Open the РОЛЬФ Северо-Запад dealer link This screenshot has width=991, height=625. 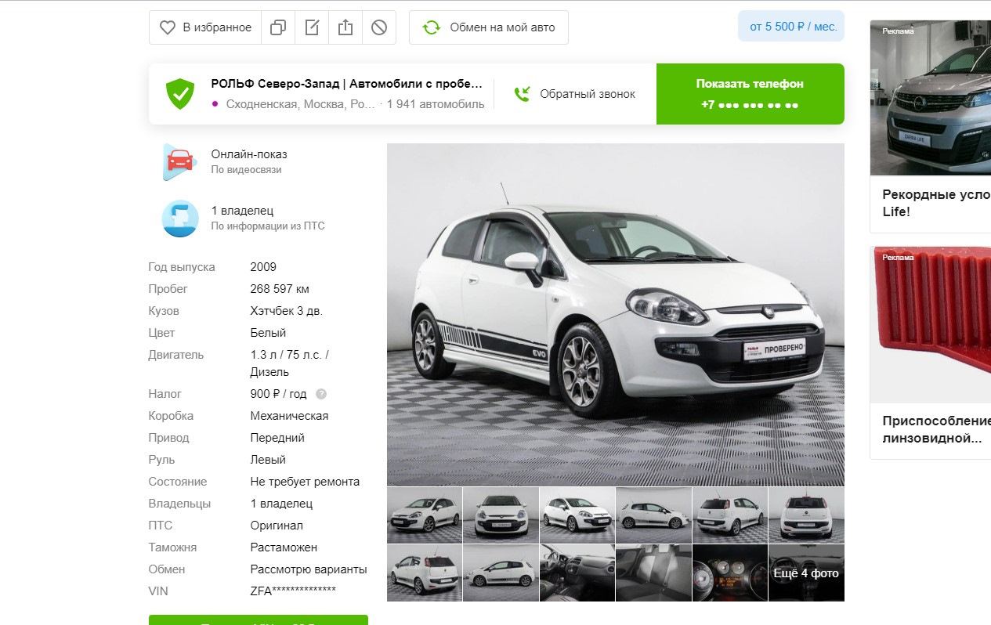(346, 84)
